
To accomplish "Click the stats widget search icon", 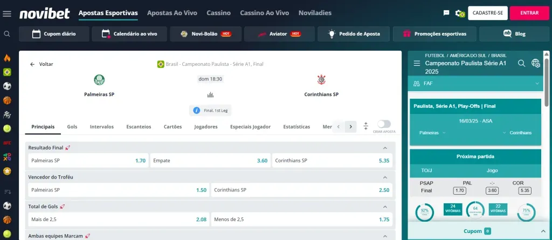I will coord(522,63).
